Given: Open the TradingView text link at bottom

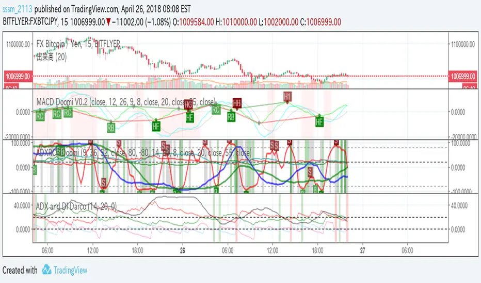Looking at the screenshot, I should [70, 270].
